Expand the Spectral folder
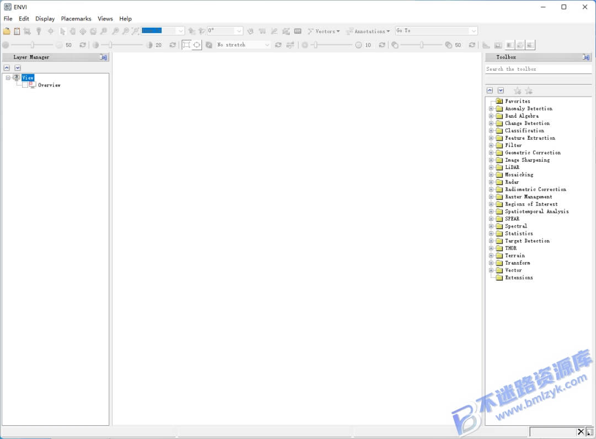 [491, 226]
